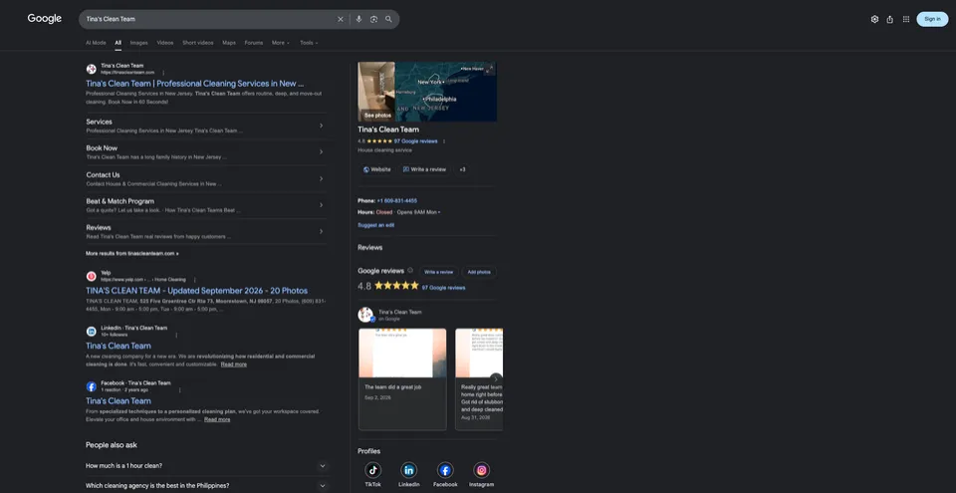This screenshot has width=956, height=493.
Task: Click Tina's Clean Team site favicon
Action: point(92,69)
